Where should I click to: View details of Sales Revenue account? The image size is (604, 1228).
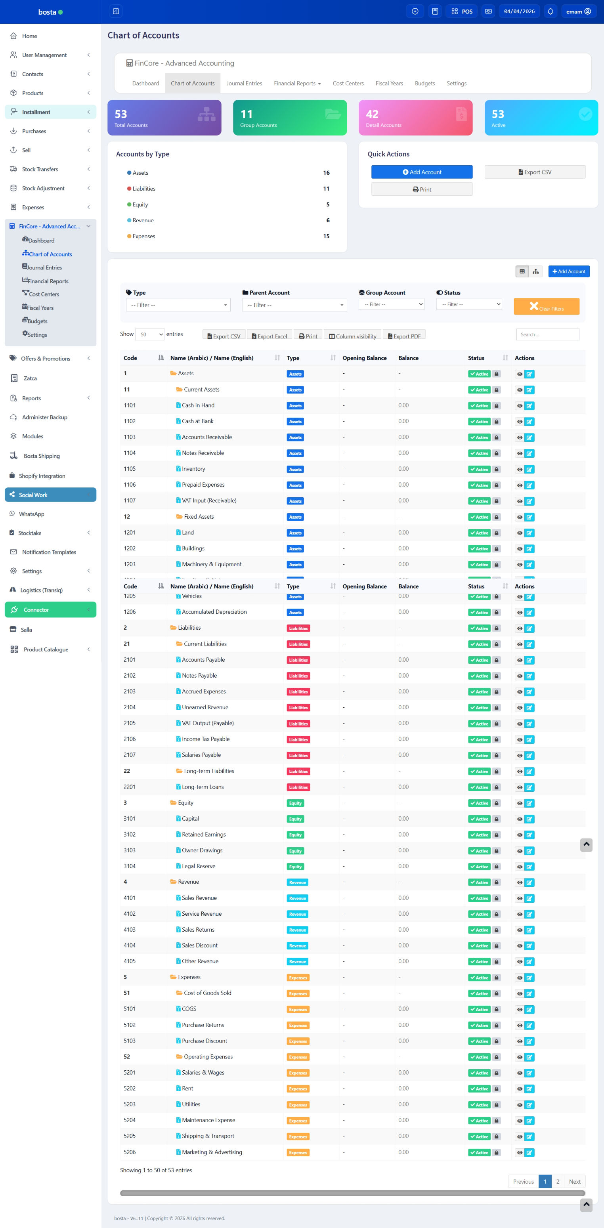coord(519,899)
